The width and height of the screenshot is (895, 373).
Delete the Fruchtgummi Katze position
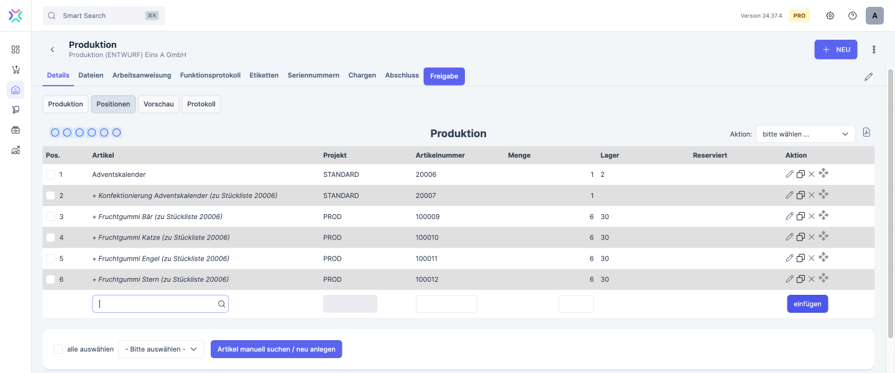pyautogui.click(x=811, y=237)
